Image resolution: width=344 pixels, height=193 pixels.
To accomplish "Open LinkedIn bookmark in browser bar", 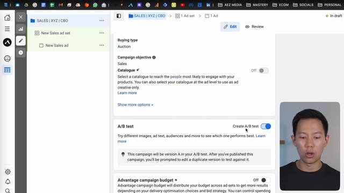I will point(208,5).
